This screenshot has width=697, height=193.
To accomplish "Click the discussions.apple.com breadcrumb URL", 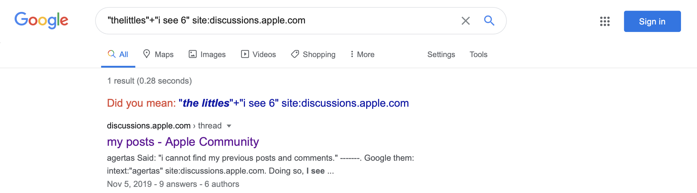I will [x=149, y=126].
